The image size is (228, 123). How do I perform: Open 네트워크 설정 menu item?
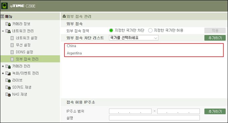click(26, 38)
